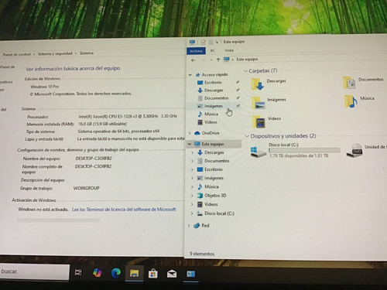
Task: Open the Descargas folder in the Carpetas group
Action: [269, 84]
